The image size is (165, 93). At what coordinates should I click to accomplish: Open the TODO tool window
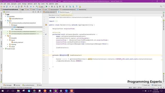pyautogui.click(x=39, y=85)
